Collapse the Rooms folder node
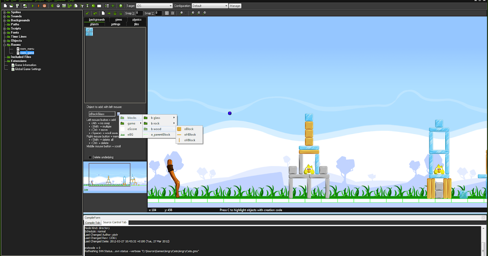This screenshot has width=488, height=256. (4, 45)
